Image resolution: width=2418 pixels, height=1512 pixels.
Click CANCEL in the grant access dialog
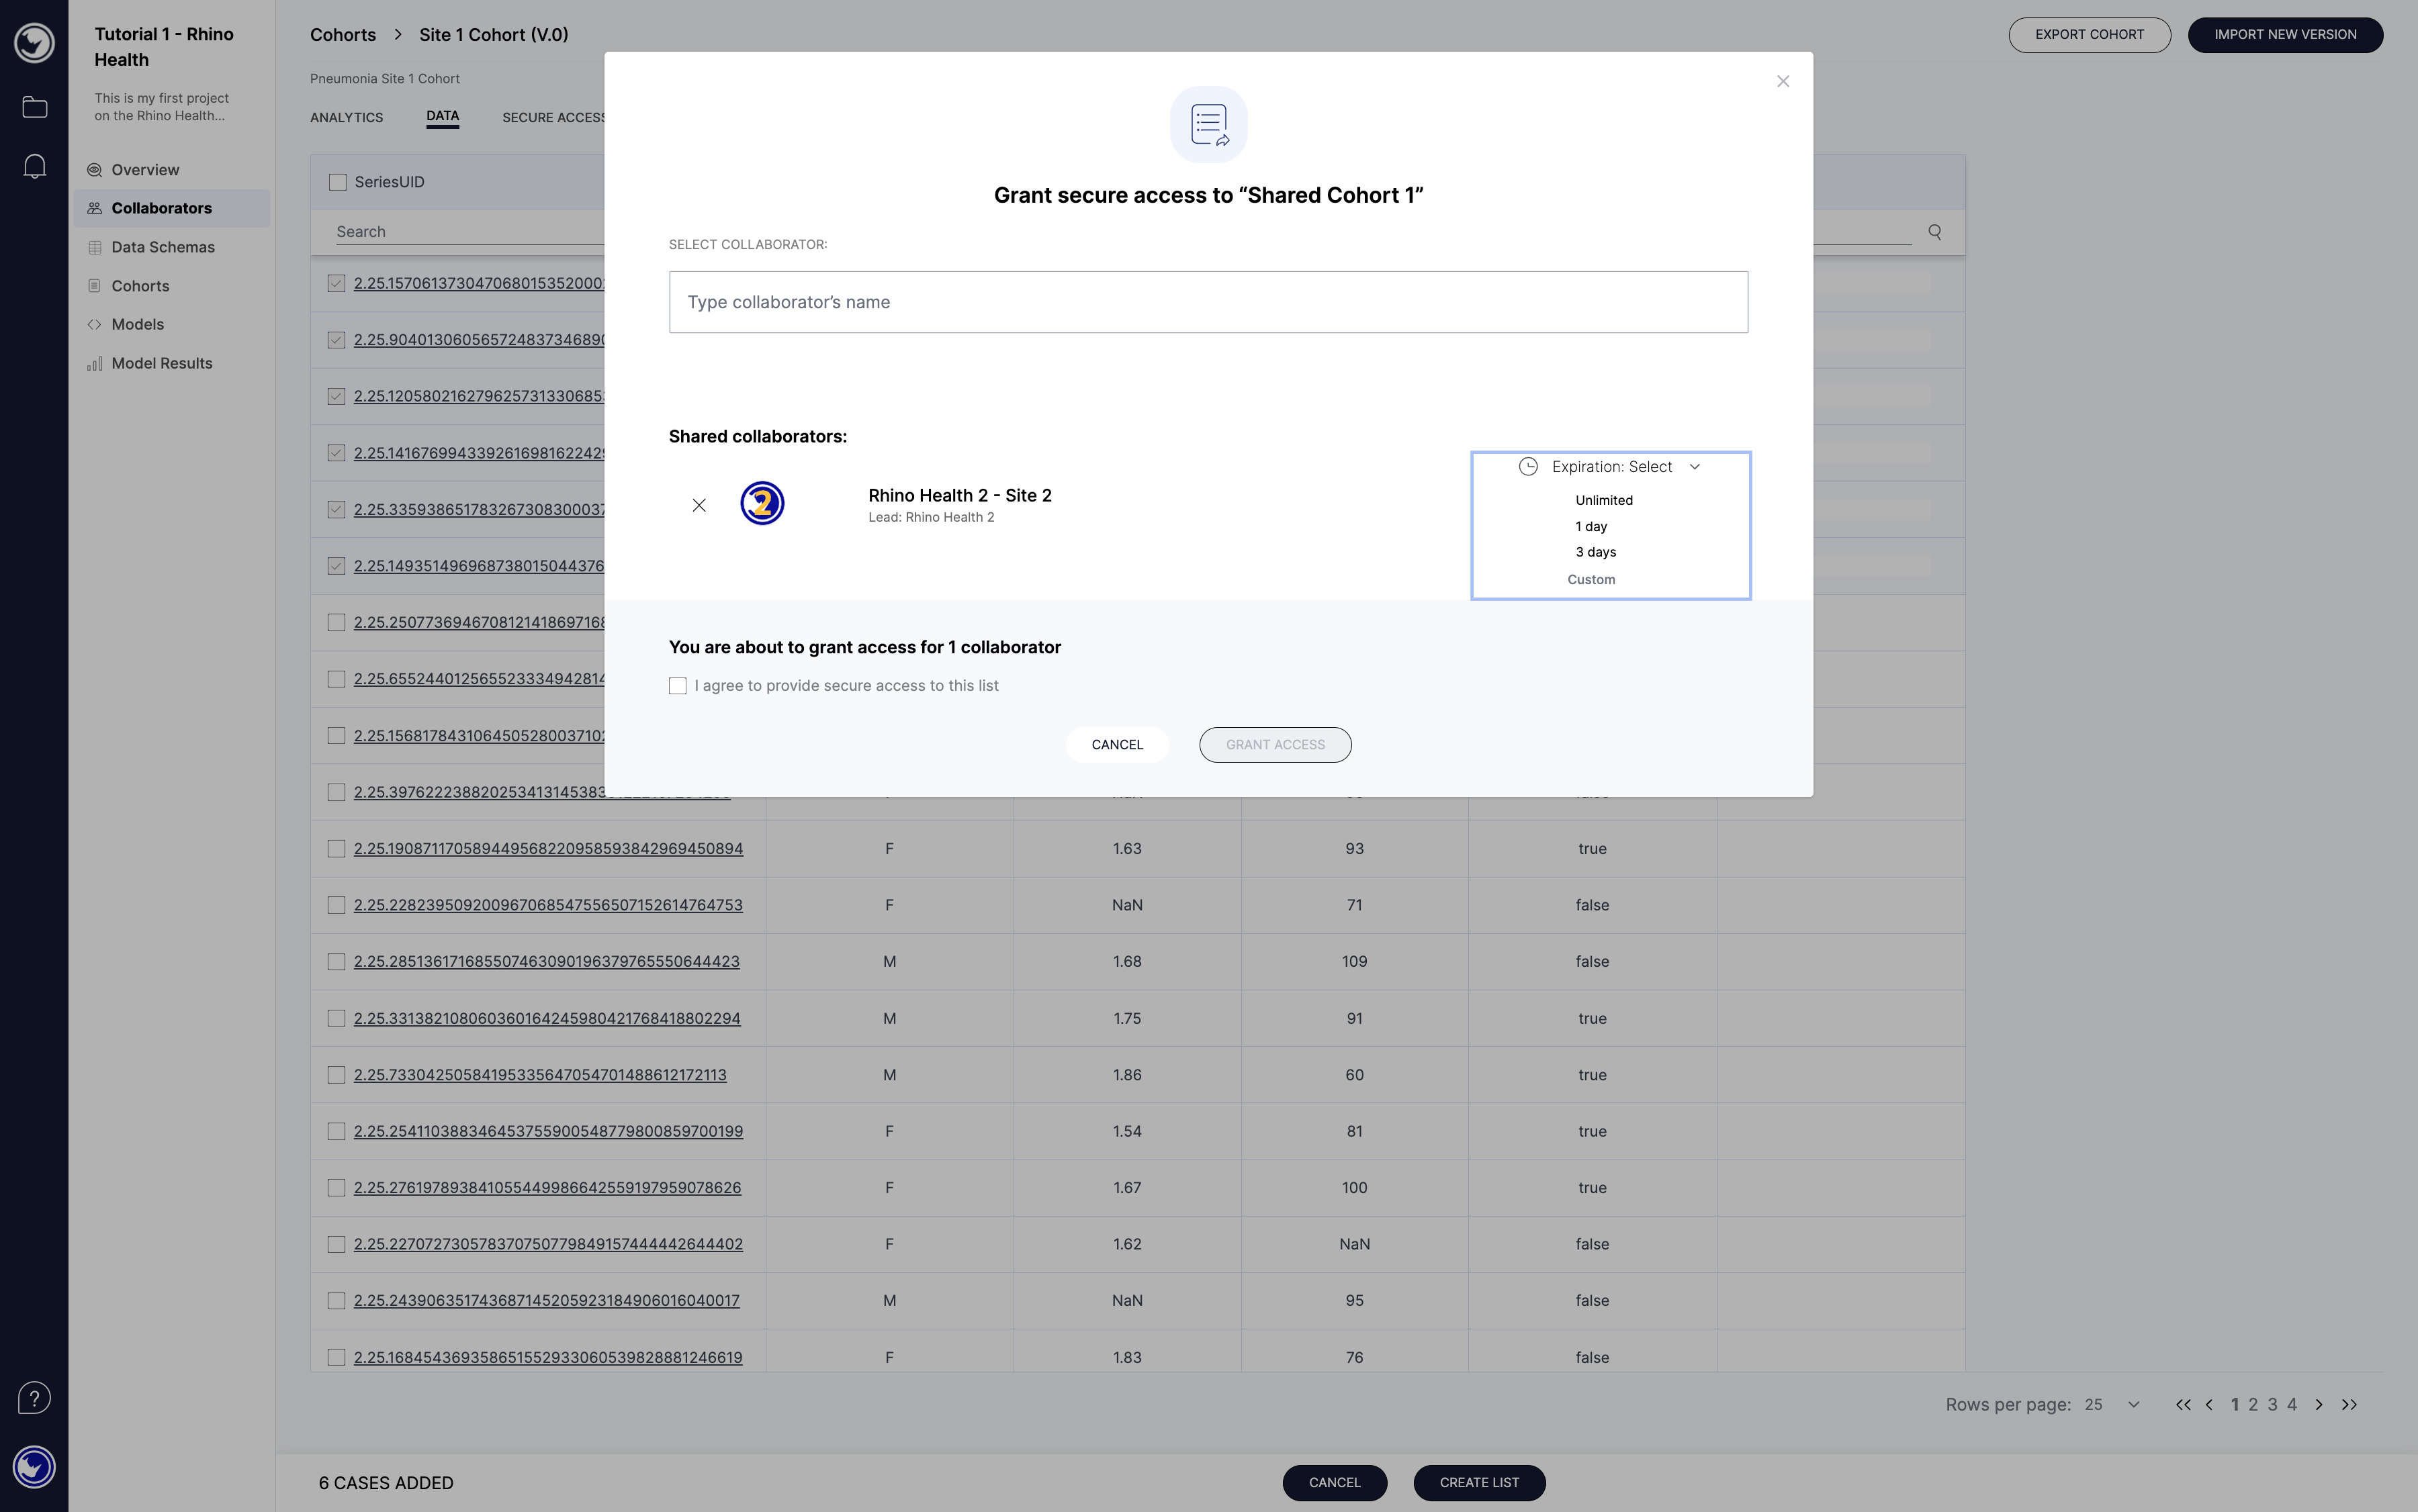[x=1116, y=745]
